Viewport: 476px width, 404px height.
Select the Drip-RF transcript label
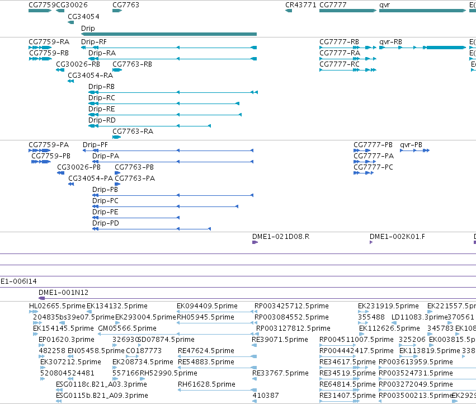point(94,41)
